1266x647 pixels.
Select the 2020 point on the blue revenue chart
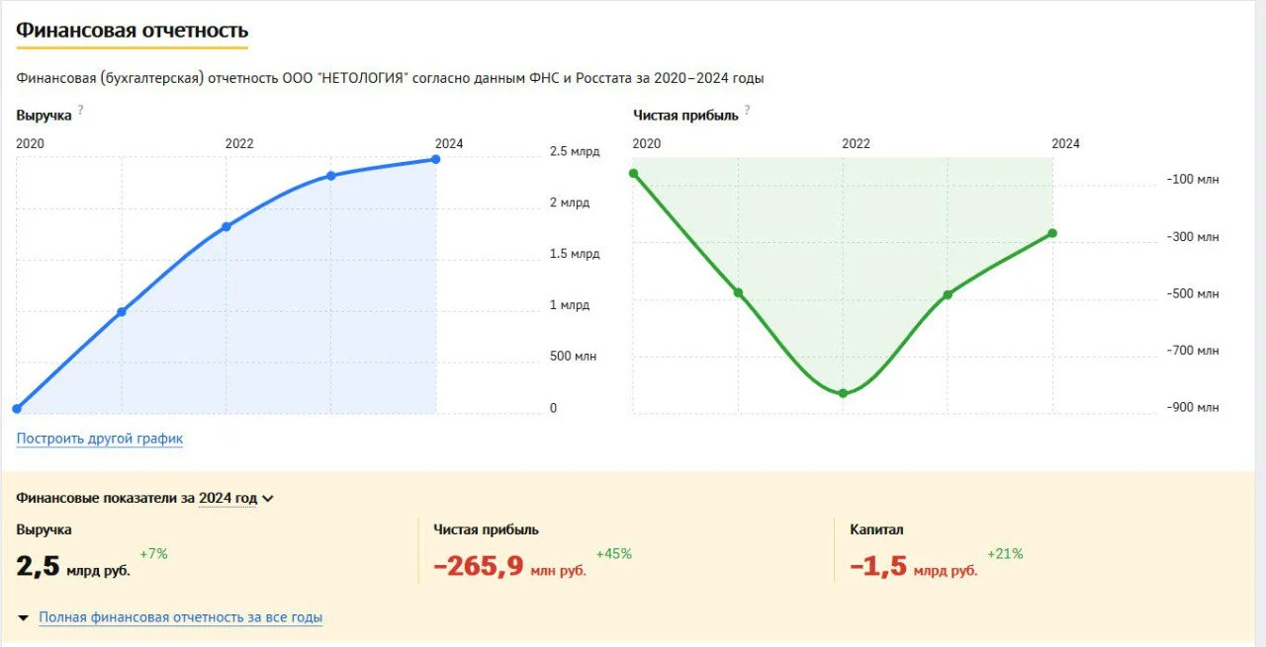point(17,408)
